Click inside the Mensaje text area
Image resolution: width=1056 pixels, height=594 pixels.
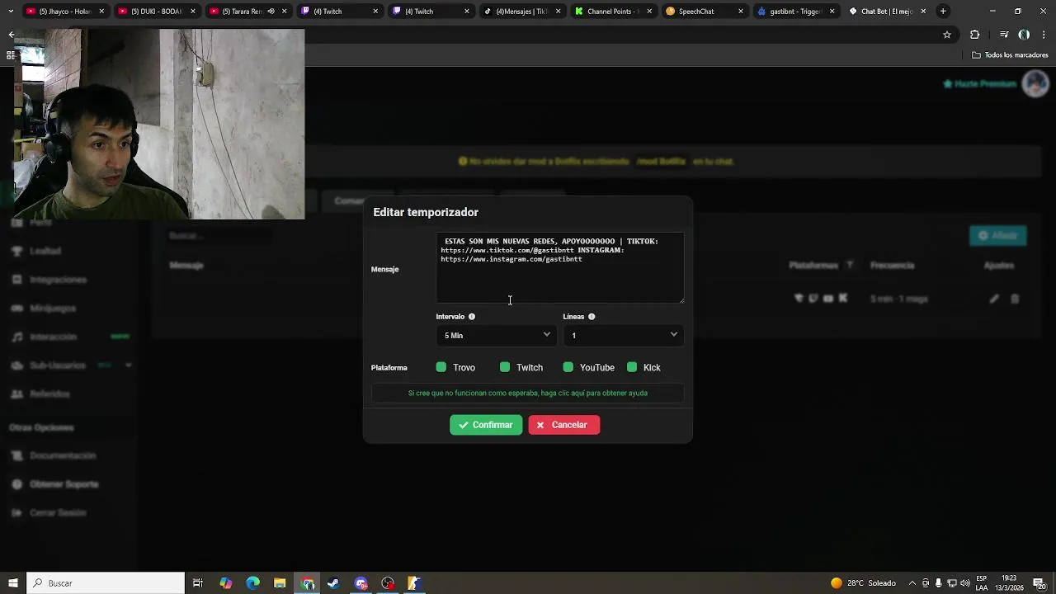coord(560,268)
